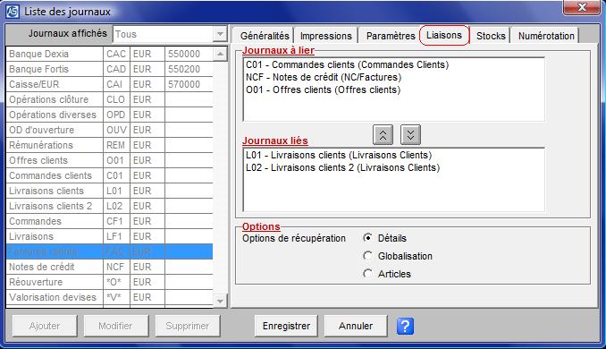
Task: Click the Supprimer button
Action: coord(188,326)
